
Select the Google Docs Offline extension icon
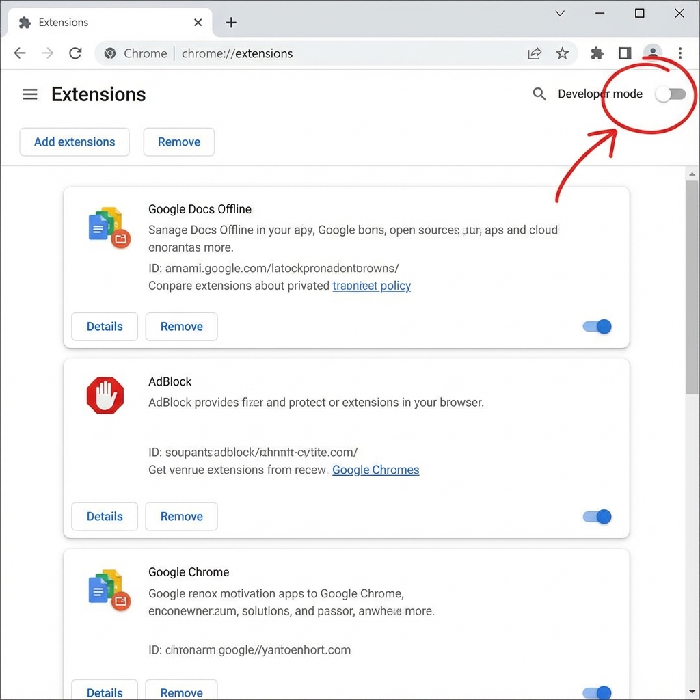click(106, 227)
